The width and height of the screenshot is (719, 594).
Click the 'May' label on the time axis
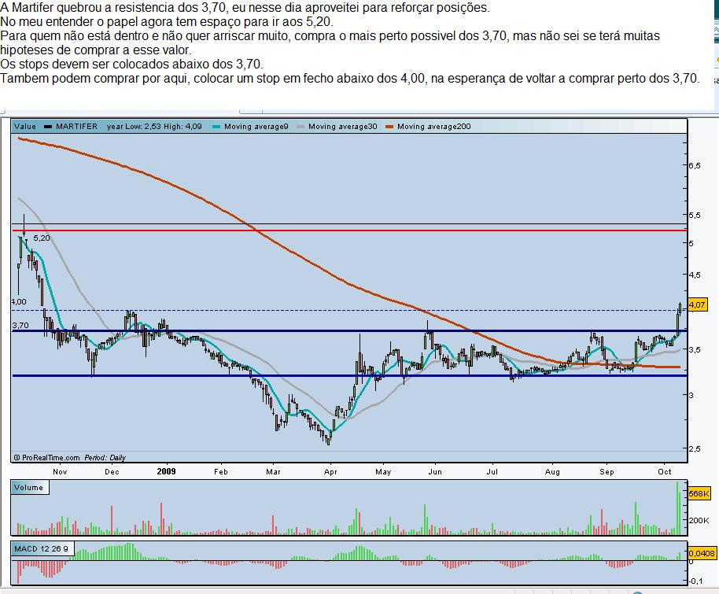tap(383, 471)
